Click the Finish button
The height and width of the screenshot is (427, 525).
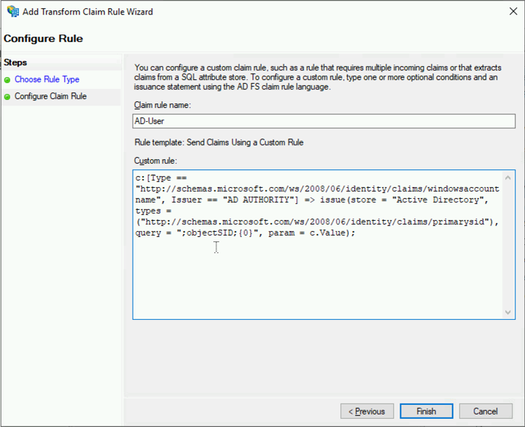[426, 411]
